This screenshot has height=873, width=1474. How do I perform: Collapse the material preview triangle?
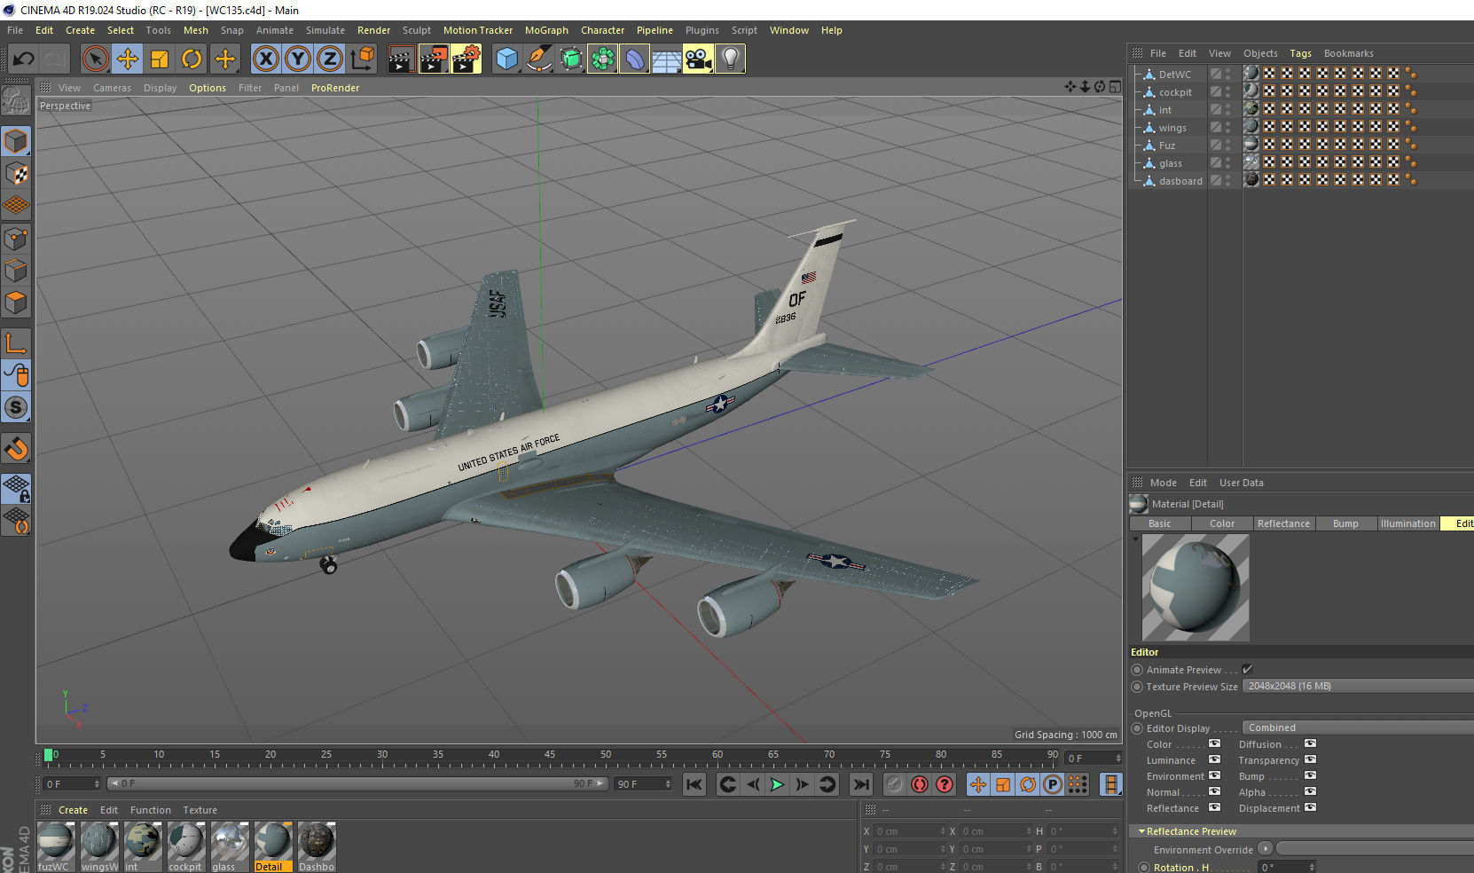1135,539
